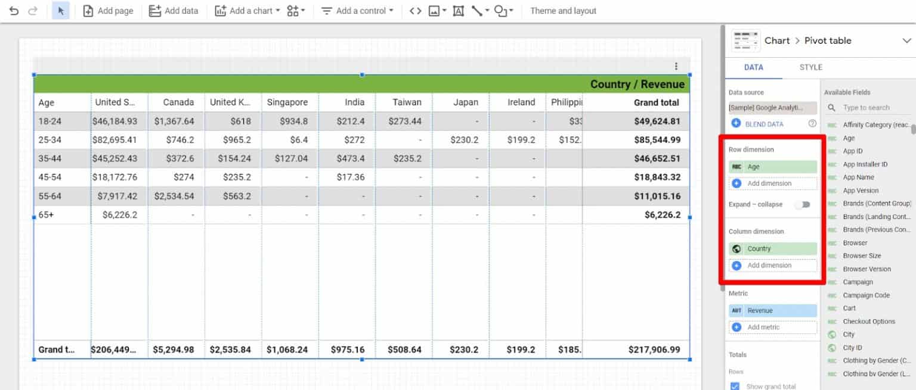
Task: Switch to the STYLE tab
Action: pos(810,67)
